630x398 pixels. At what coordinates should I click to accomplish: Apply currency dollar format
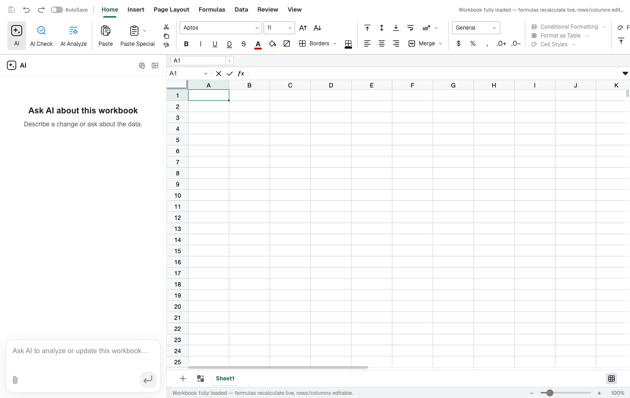[459, 44]
